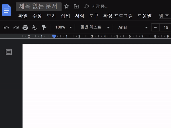Click the saving status sync icon
This screenshot has height=128, width=171.
point(87,6)
